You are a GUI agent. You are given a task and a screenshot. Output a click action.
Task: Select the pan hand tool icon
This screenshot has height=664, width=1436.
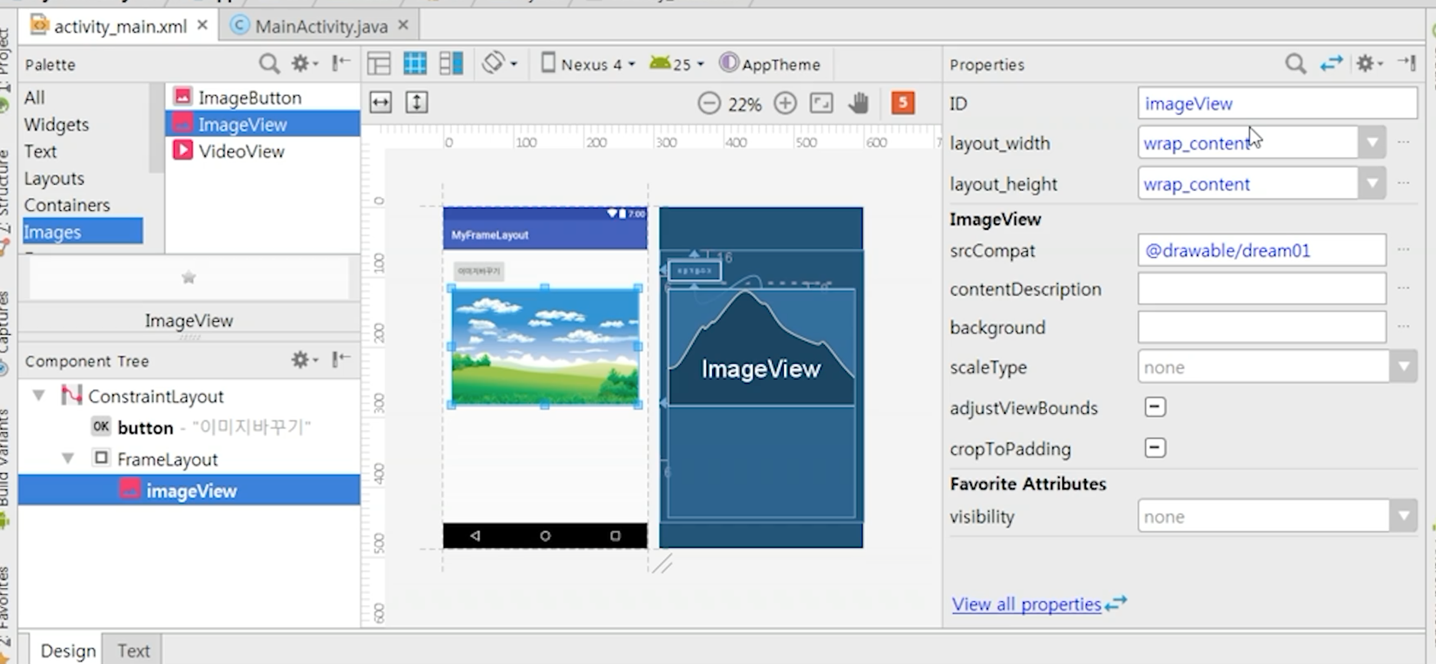[x=858, y=103]
